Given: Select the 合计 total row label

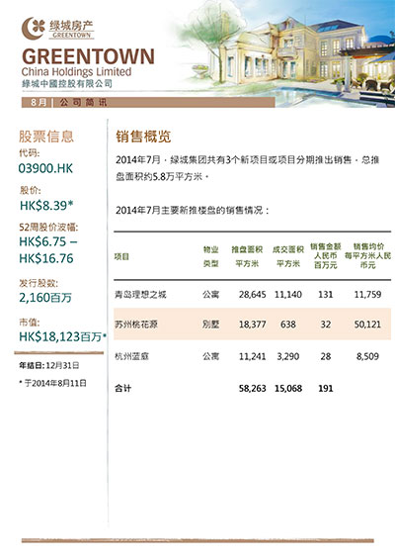Looking at the screenshot, I should 122,388.
